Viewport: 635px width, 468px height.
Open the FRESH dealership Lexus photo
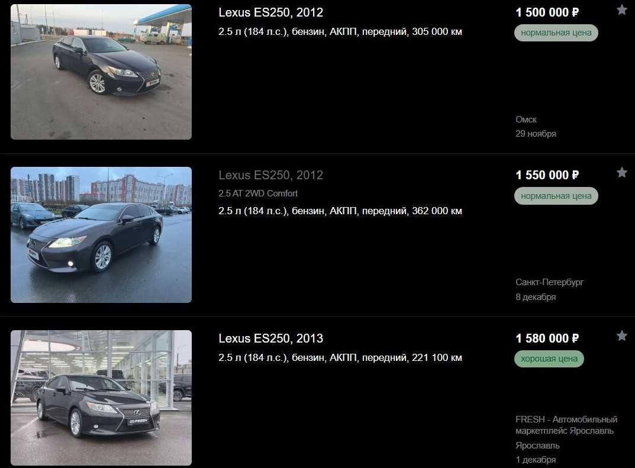click(101, 398)
